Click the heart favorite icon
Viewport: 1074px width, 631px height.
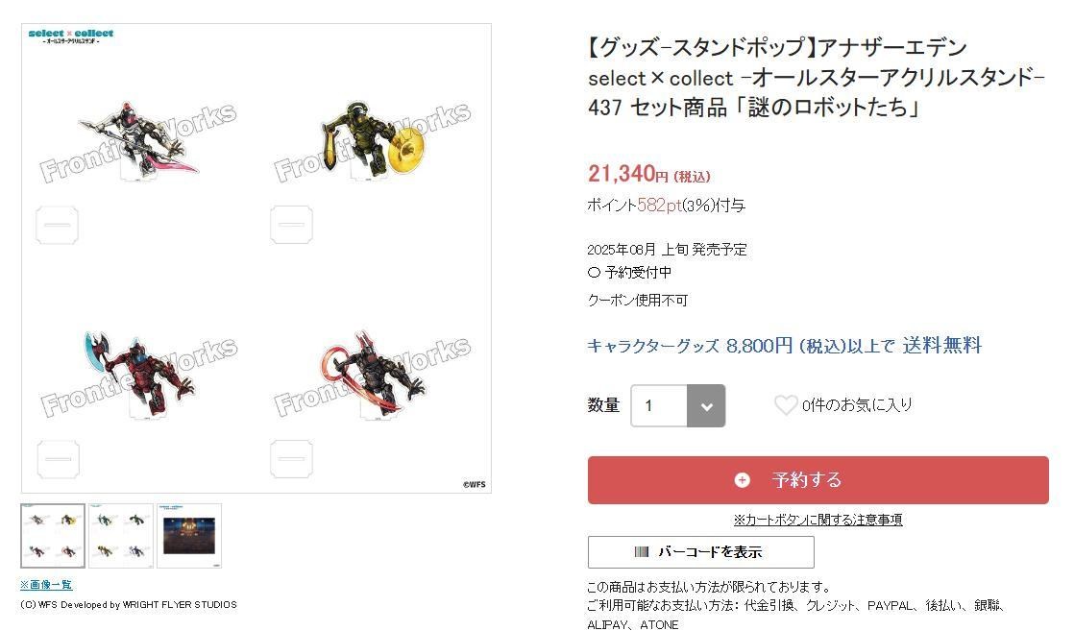pos(786,405)
